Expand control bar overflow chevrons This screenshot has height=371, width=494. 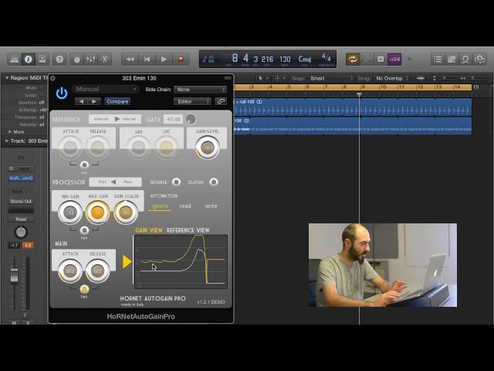pyautogui.click(x=409, y=59)
